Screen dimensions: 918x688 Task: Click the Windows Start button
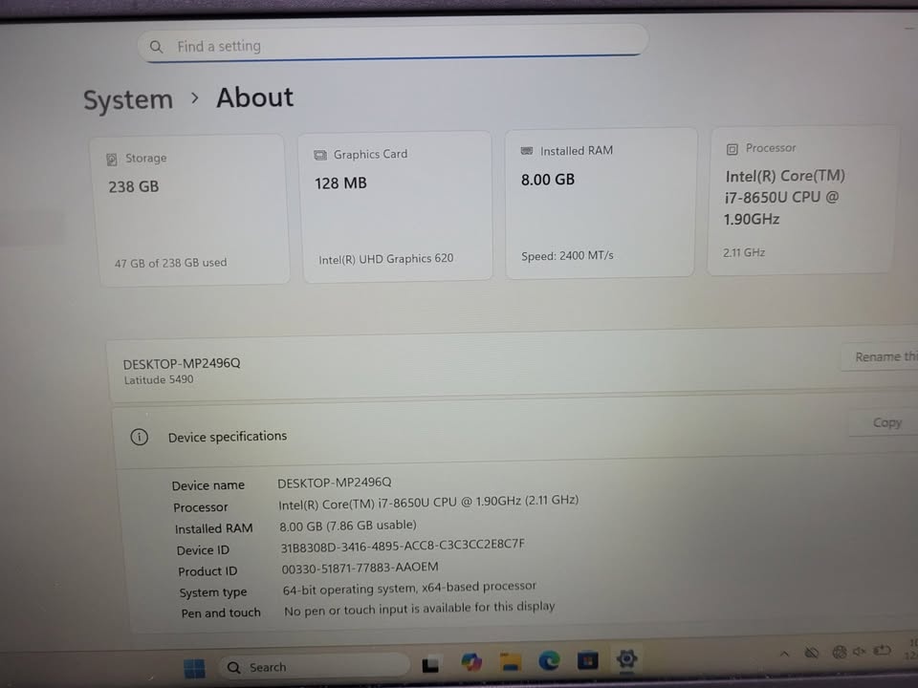pyautogui.click(x=194, y=666)
